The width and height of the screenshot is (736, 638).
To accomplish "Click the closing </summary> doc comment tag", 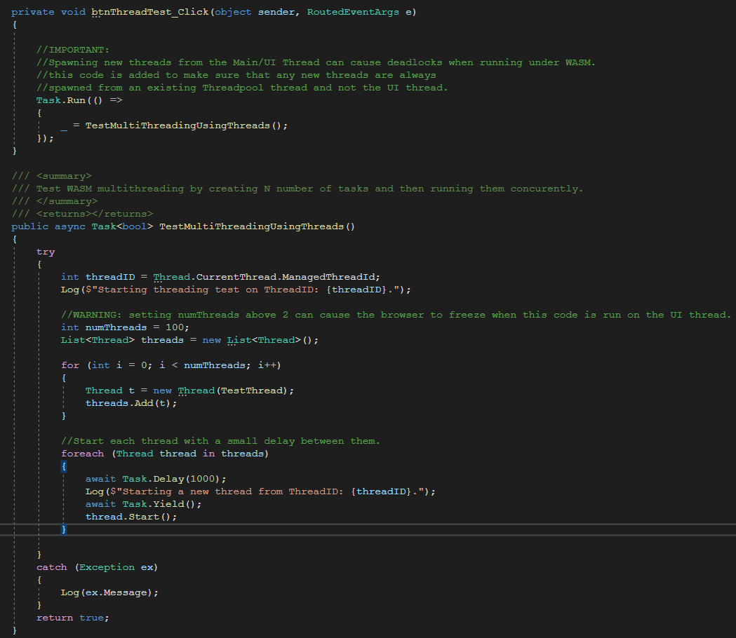I will click(55, 201).
